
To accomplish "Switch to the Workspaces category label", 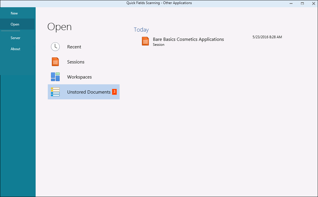I will click(x=79, y=77).
